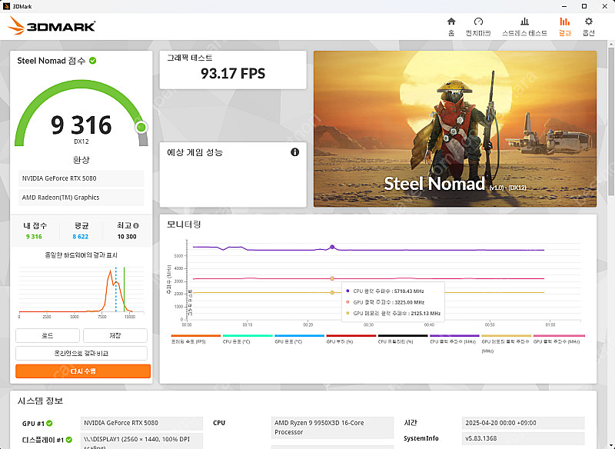Click the AMD Ryzen 9 9950X3D CPU field

tap(332, 427)
